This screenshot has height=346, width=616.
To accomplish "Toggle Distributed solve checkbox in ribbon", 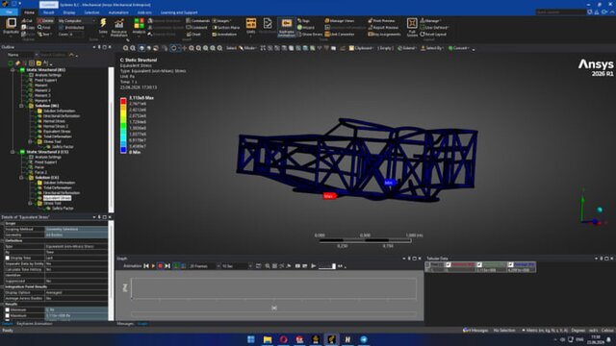I will (62, 28).
